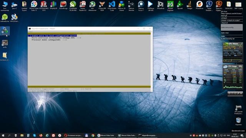Launch Contra 009 RLM shortcut
The height and width of the screenshot is (138, 246).
102,6
